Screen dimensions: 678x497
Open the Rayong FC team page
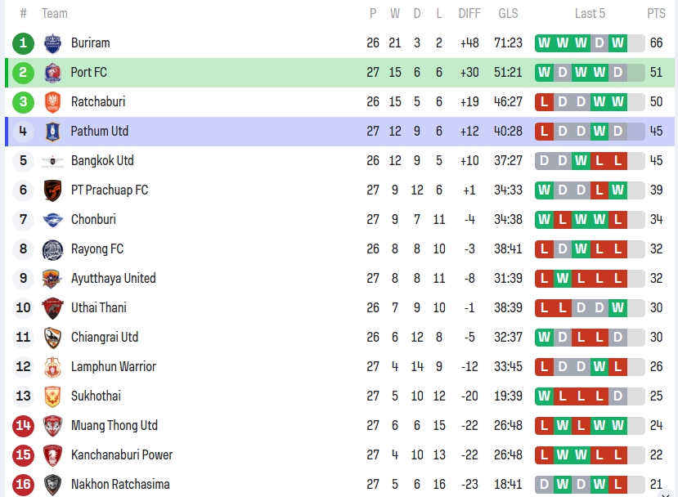[x=97, y=249]
